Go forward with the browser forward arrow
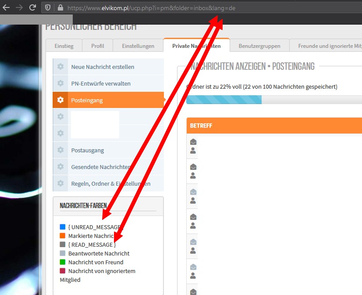362x295 pixels. pyautogui.click(x=19, y=8)
